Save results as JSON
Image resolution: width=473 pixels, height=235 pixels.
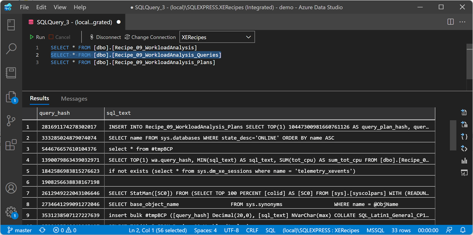point(464,136)
